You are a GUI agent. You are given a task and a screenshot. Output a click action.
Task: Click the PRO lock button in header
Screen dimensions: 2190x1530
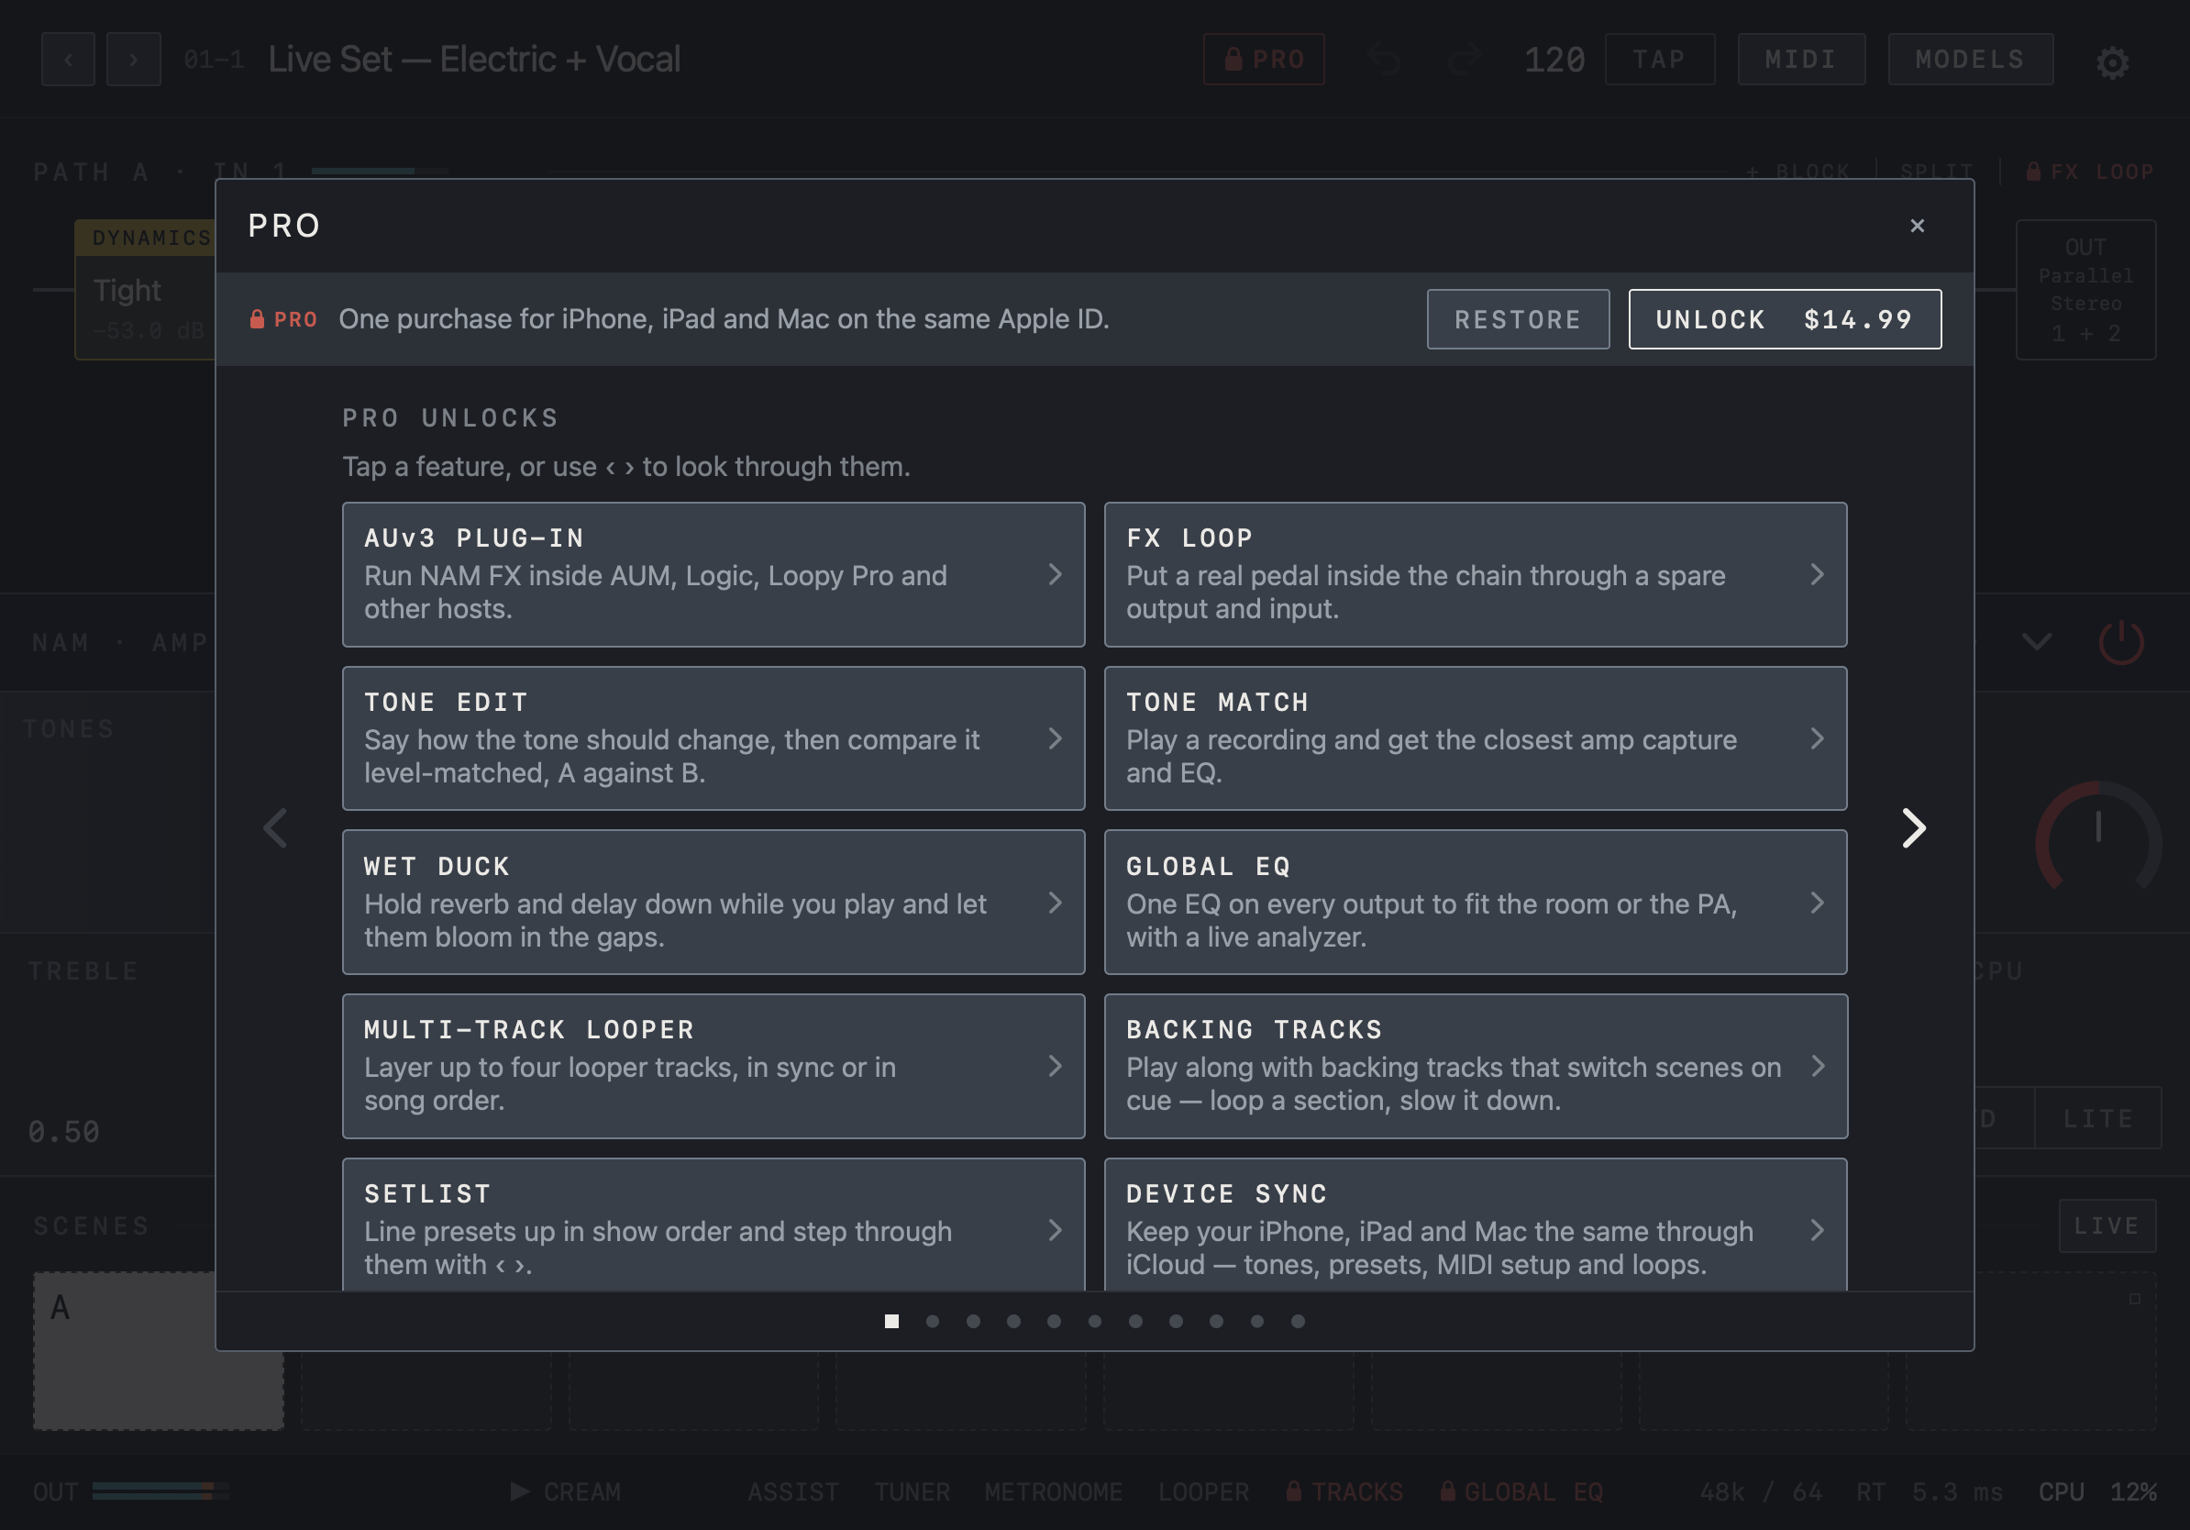click(1263, 59)
